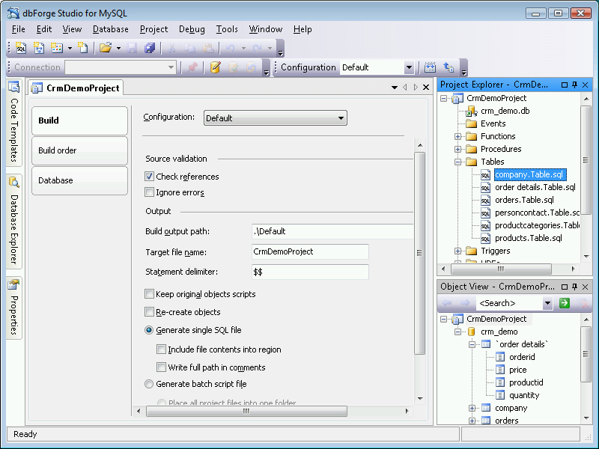Screen dimensions: 599x449
Task: Click the Statement delimiter field
Action: (x=310, y=272)
